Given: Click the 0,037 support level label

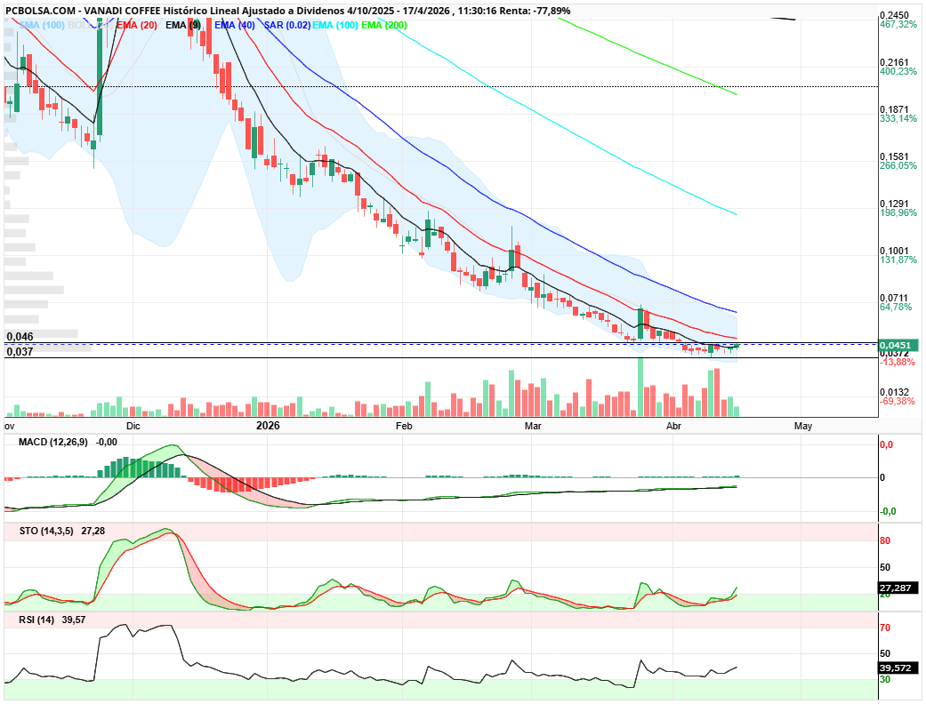Looking at the screenshot, I should [20, 352].
